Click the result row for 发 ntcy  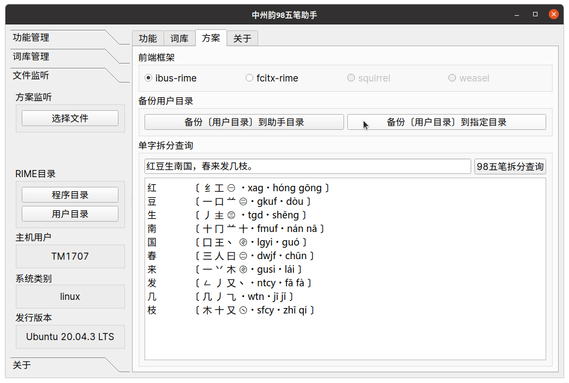click(x=230, y=283)
